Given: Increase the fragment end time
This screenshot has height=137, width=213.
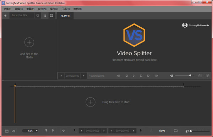Looking at the screenshot, I should [x=134, y=131].
